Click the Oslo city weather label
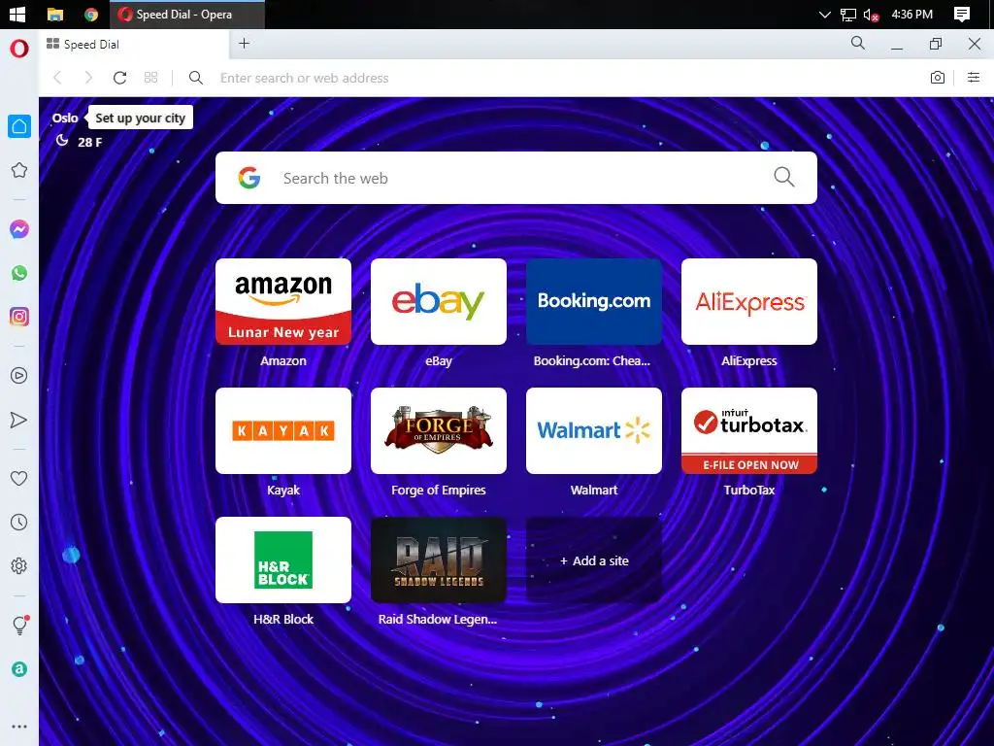Image resolution: width=994 pixels, height=746 pixels. click(65, 118)
